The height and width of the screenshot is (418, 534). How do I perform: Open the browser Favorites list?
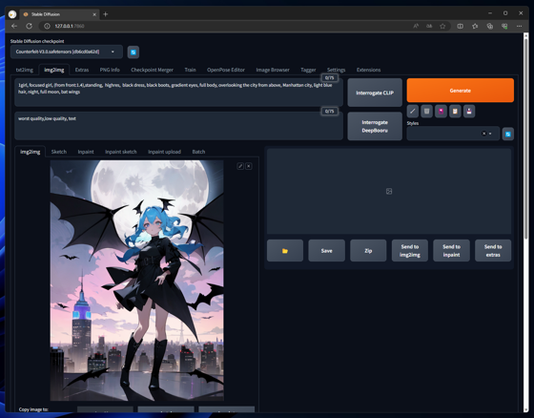[x=475, y=26]
